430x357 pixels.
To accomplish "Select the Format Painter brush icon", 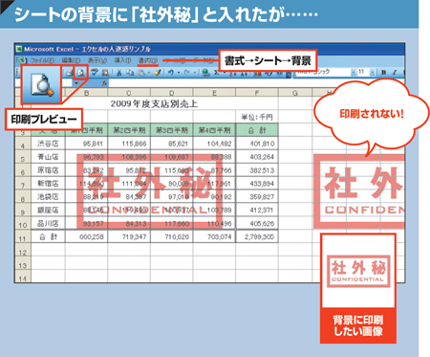I will point(158,73).
